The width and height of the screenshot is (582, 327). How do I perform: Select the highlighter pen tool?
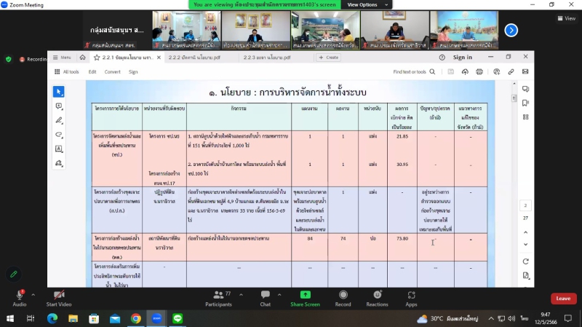point(59,120)
